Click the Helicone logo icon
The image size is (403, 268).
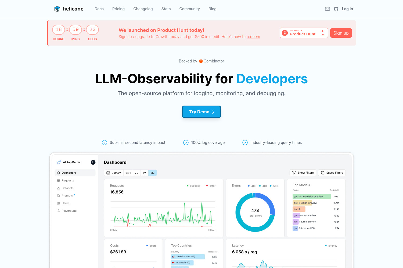click(57, 9)
